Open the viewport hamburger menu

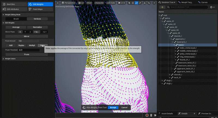57,3
